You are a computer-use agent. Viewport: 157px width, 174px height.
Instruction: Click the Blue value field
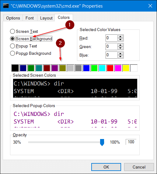pyautogui.click(x=111, y=55)
